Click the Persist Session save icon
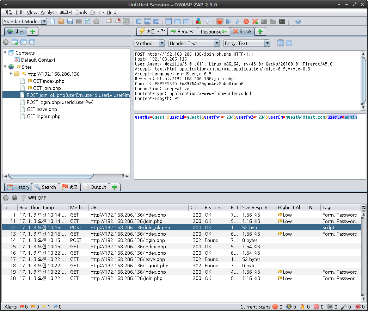 click(70, 21)
